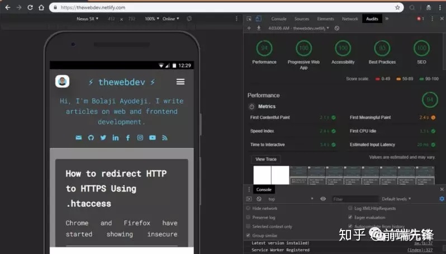Toggle Hide network checkbox
This screenshot has height=254, width=446.
click(248, 208)
